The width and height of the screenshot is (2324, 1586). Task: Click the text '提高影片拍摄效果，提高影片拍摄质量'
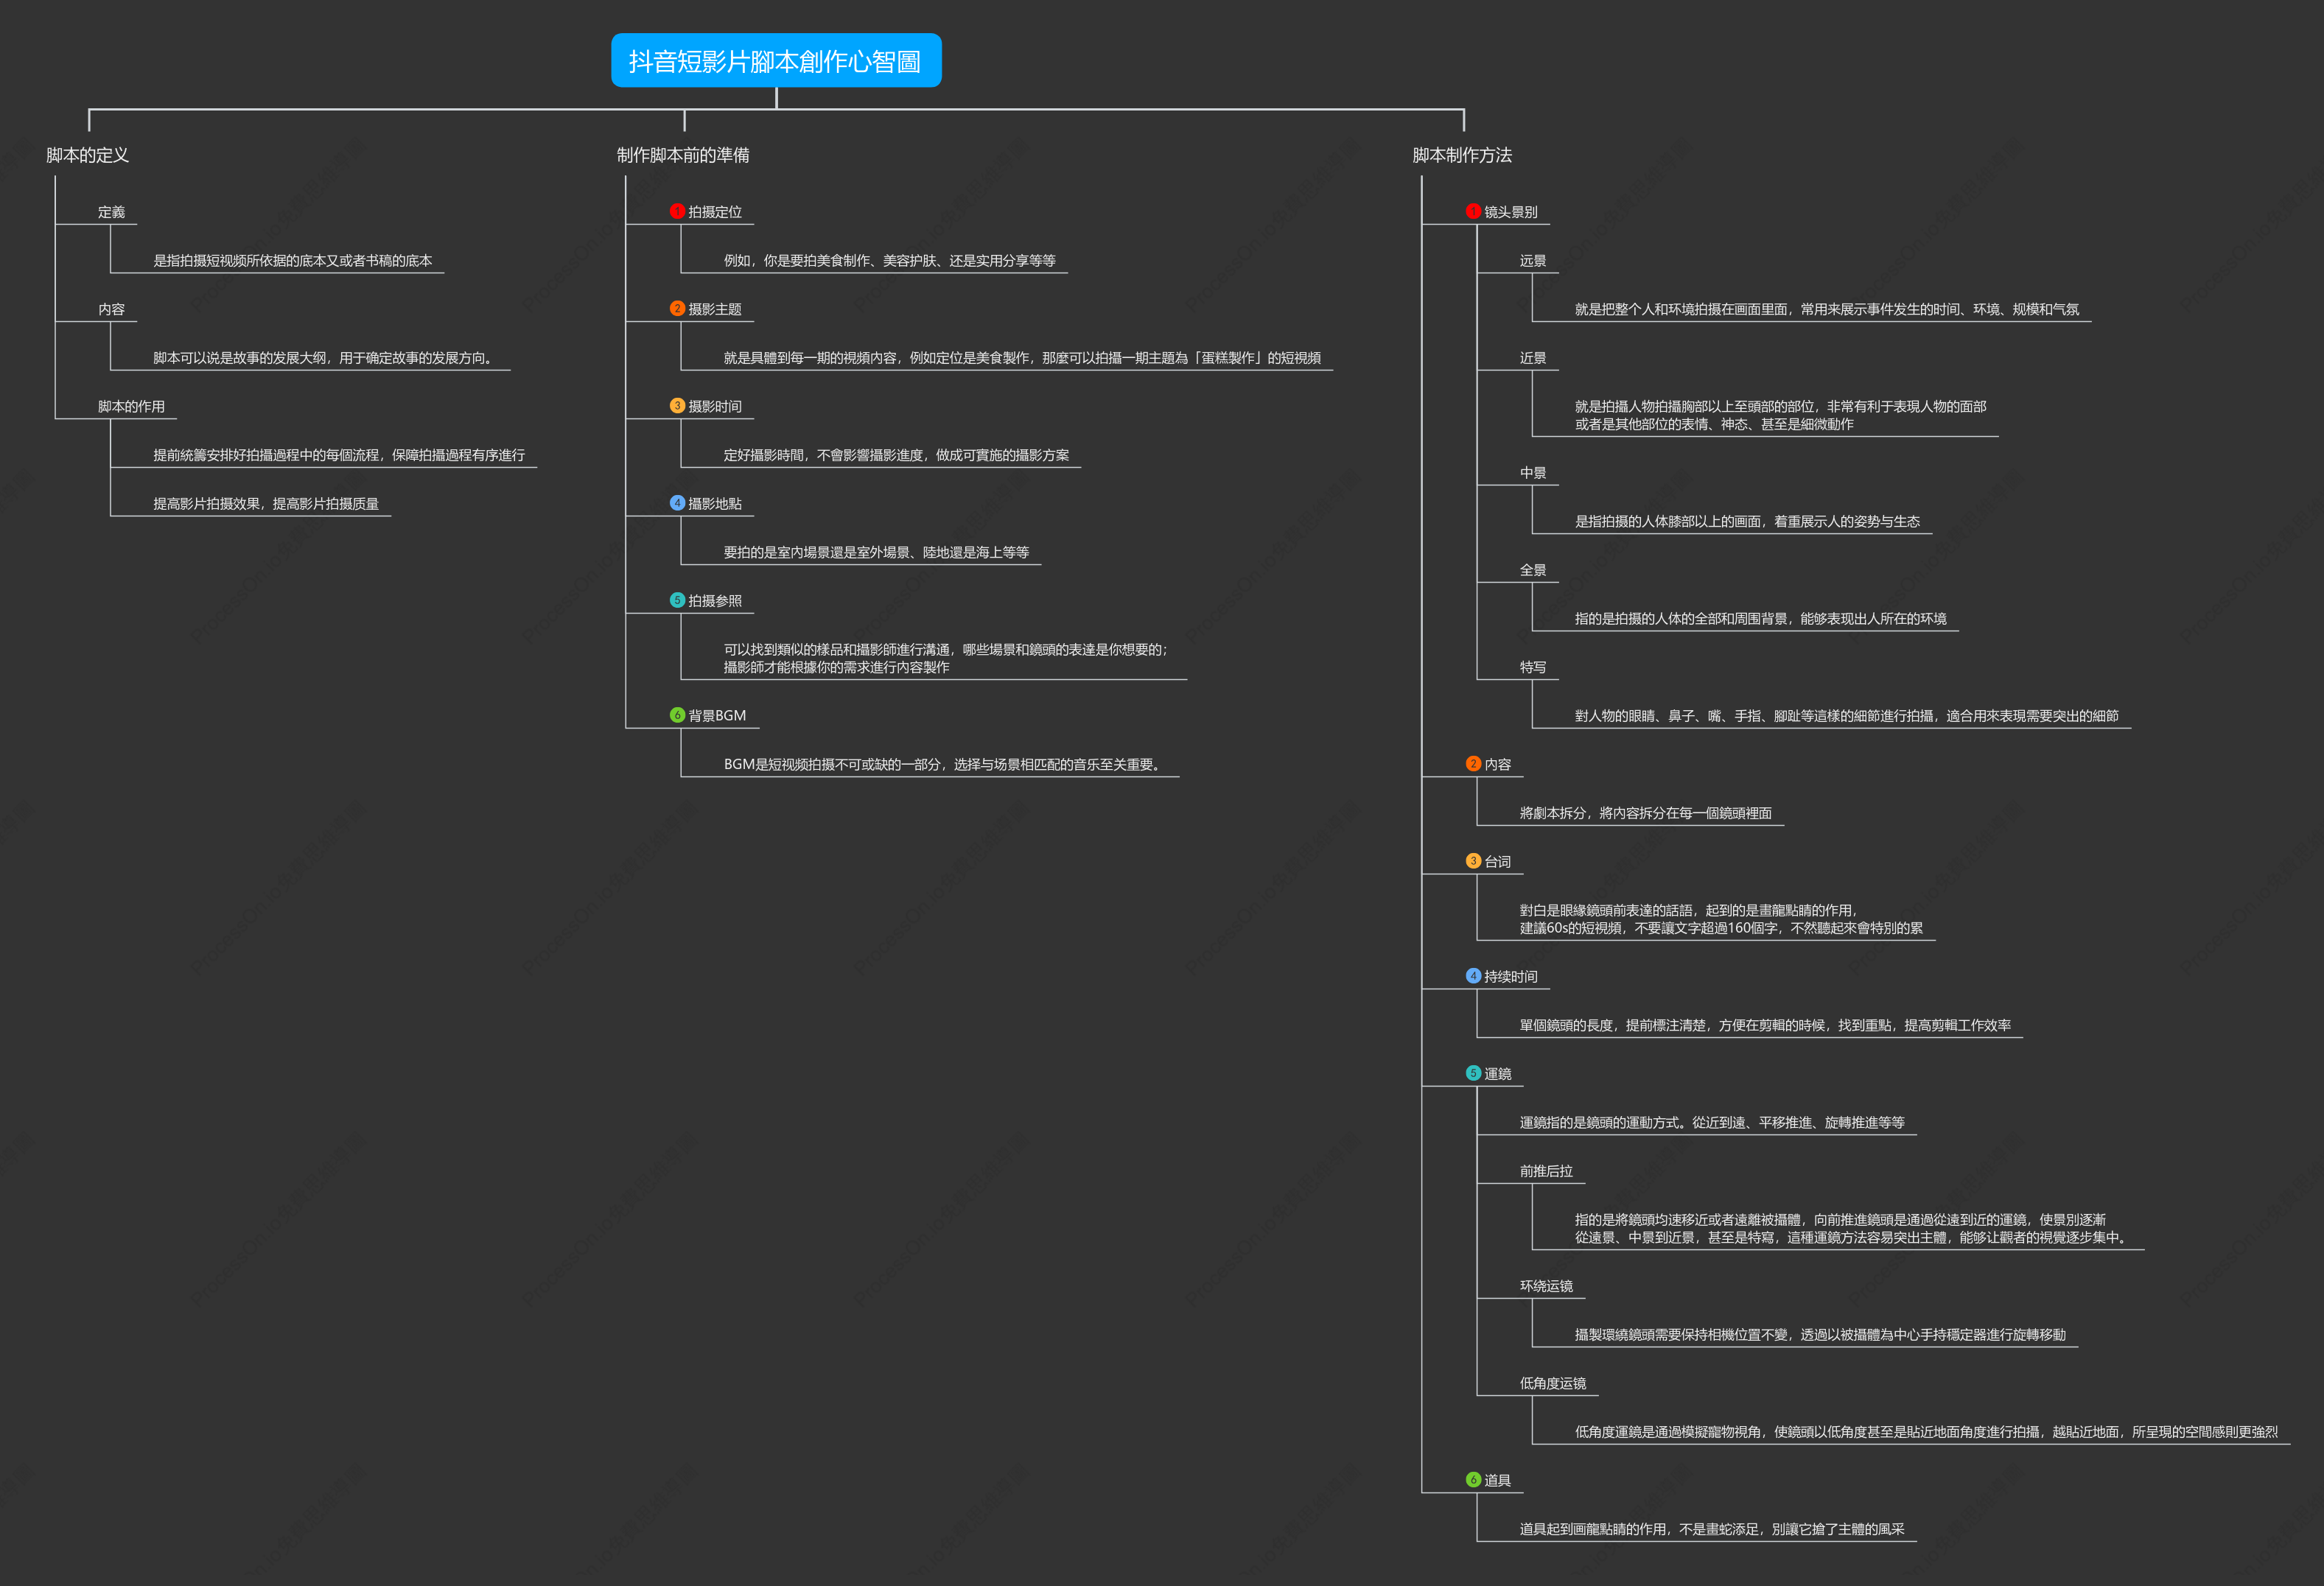tap(266, 503)
